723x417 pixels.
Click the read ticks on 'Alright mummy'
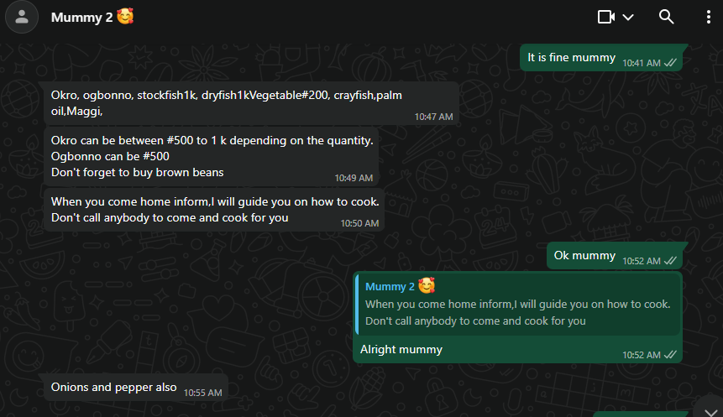pos(670,355)
